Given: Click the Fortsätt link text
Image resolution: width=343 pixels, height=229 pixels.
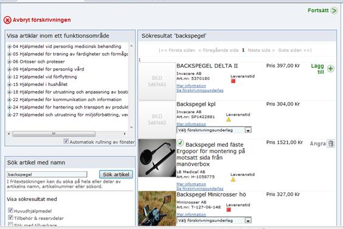Looking at the screenshot, I should tap(318, 10).
